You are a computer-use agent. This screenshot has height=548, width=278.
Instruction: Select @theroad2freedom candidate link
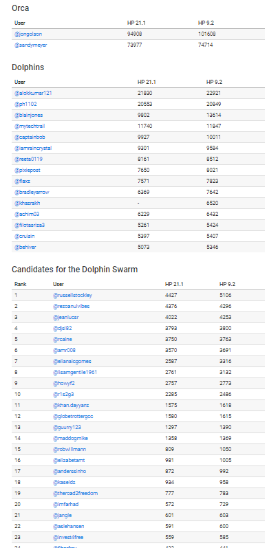click(x=75, y=493)
